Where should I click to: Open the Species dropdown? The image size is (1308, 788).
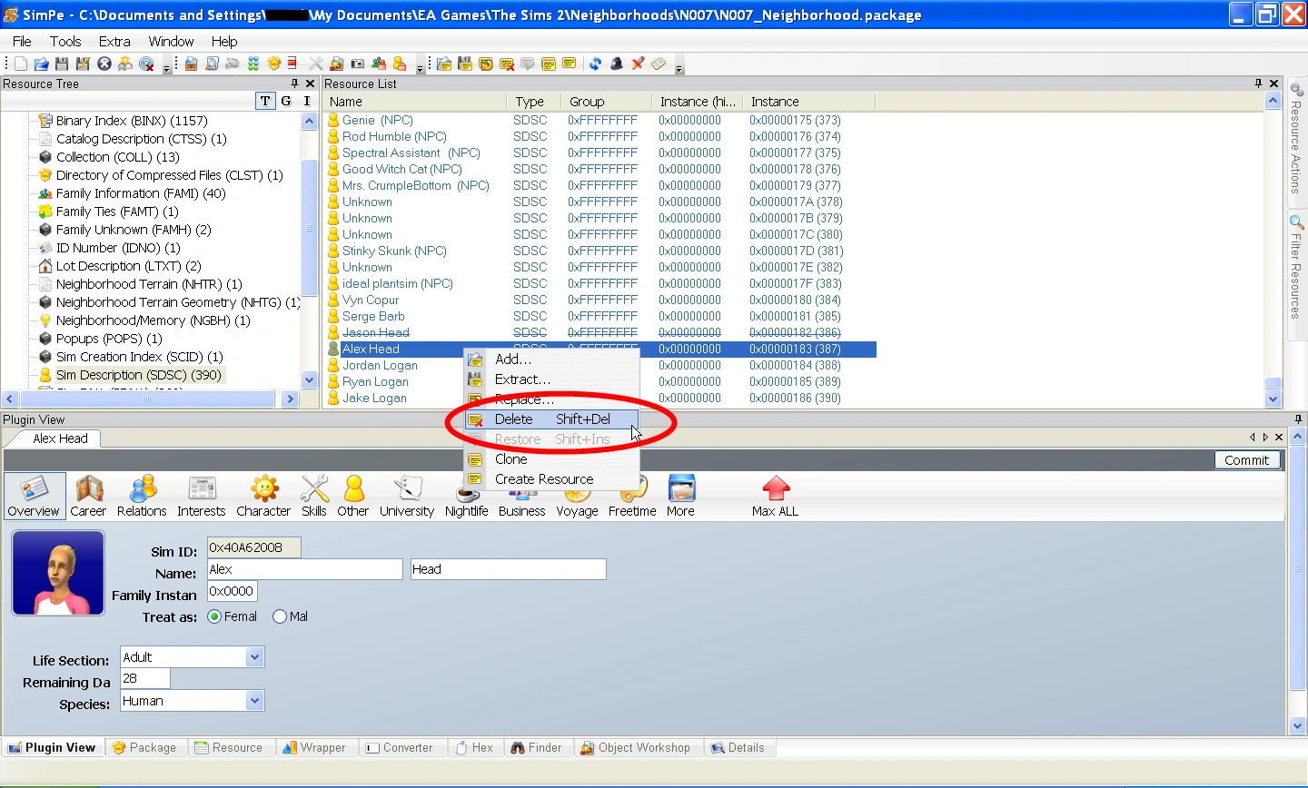coord(254,700)
